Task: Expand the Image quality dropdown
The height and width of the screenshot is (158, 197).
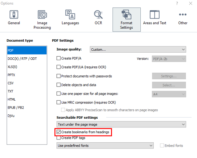Action: tap(138, 50)
